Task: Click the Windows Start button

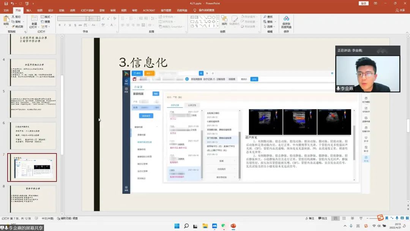Action: pyautogui.click(x=177, y=226)
